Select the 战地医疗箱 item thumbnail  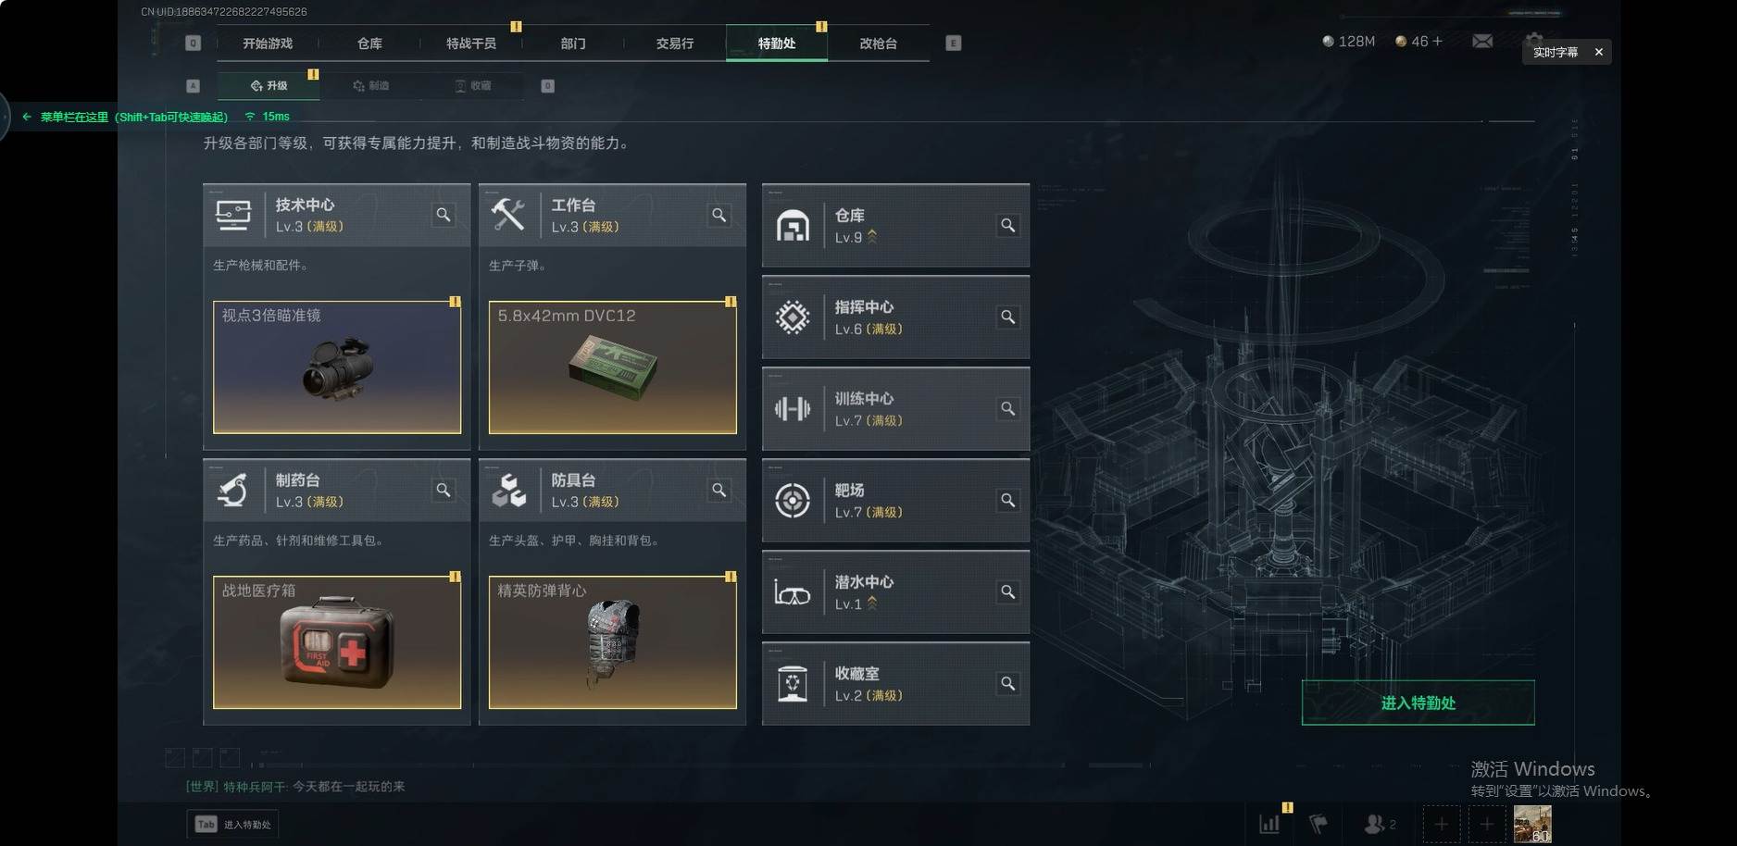click(337, 642)
